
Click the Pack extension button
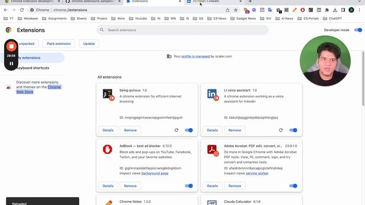pos(59,44)
